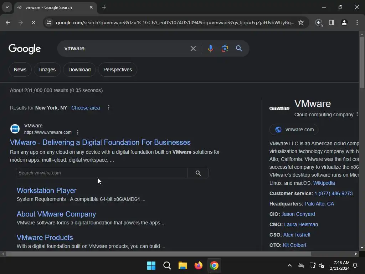Select the Perspectives filter chip
Viewport: 365px width, 274px height.
pos(118,70)
